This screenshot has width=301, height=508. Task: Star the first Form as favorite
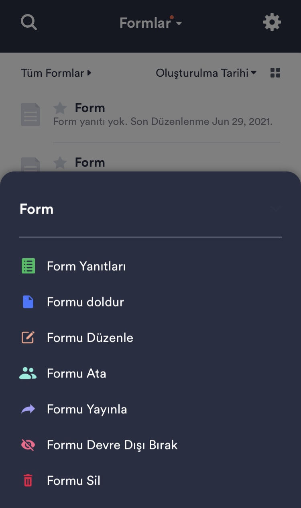(60, 108)
